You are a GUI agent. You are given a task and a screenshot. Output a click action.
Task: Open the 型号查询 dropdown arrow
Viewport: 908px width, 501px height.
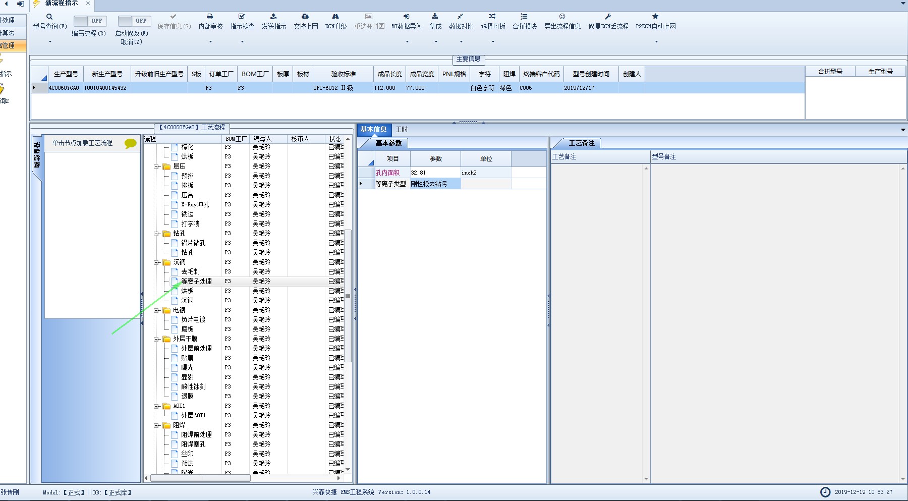coord(50,41)
